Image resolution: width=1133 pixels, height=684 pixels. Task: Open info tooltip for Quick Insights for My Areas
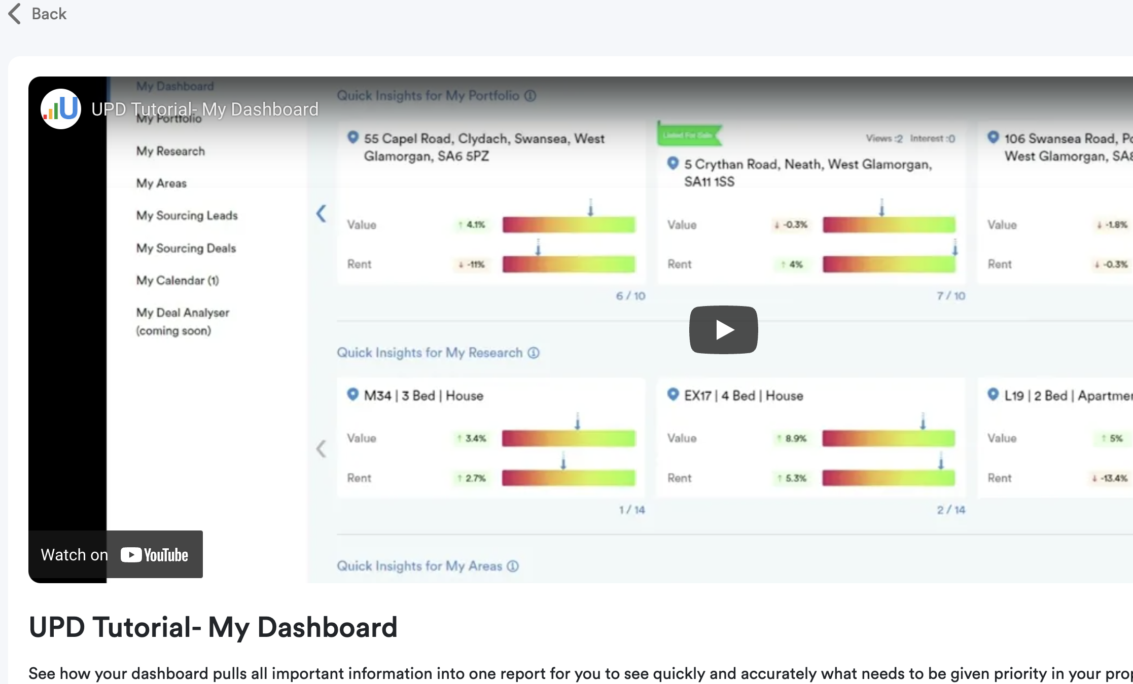pos(513,566)
